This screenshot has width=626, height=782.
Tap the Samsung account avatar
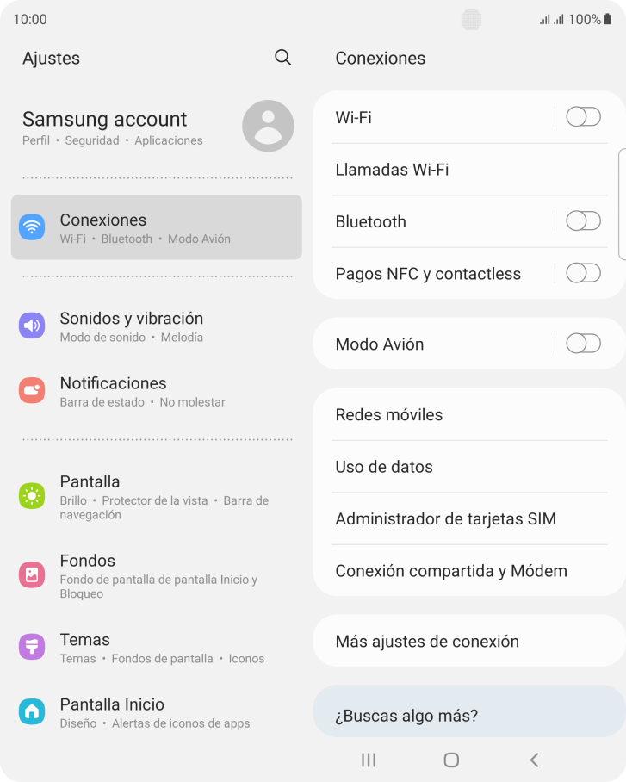point(268,126)
